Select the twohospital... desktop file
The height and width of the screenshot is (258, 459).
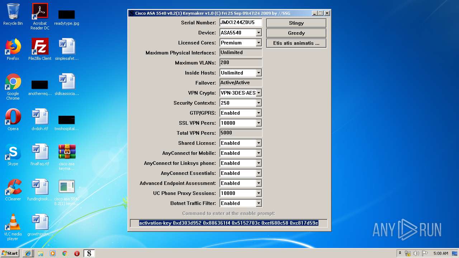pos(67,123)
